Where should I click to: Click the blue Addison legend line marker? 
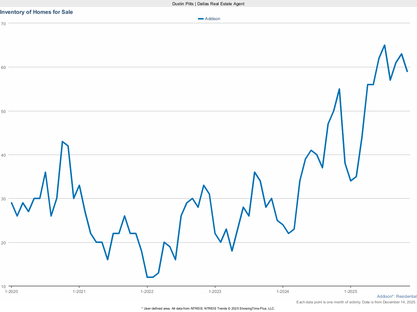(x=202, y=19)
